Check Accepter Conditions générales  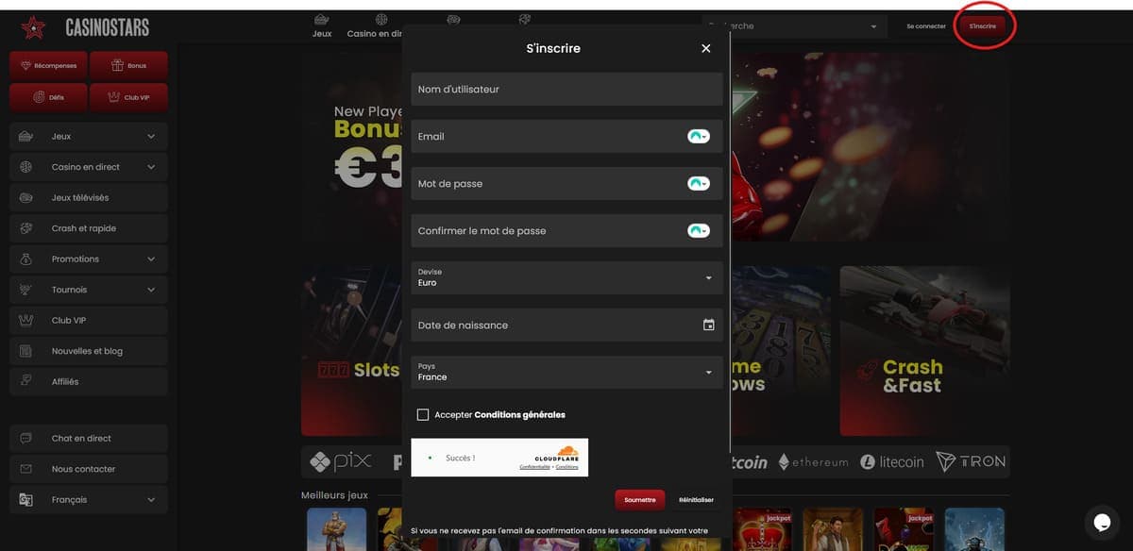point(423,414)
